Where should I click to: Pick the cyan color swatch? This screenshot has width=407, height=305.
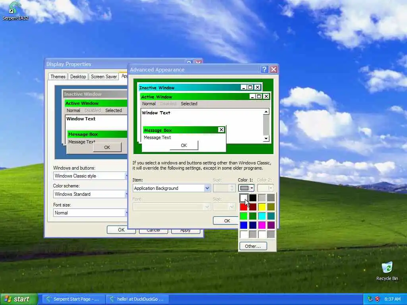262,216
